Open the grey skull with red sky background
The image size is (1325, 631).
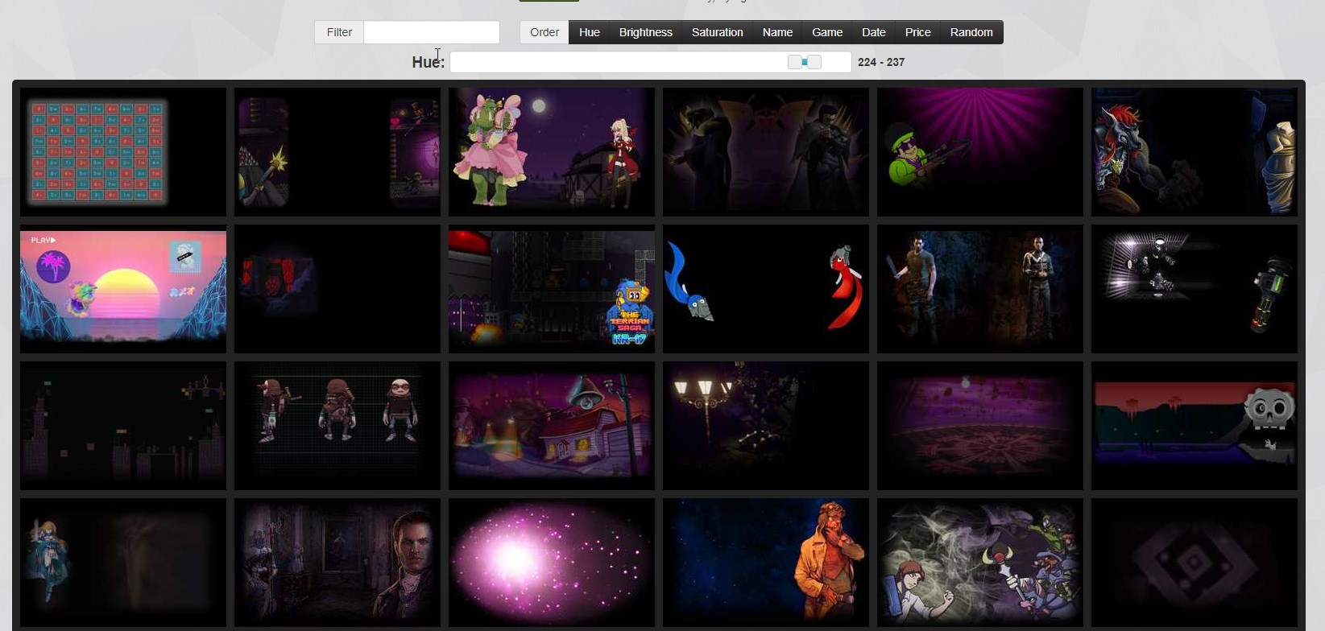[1195, 425]
